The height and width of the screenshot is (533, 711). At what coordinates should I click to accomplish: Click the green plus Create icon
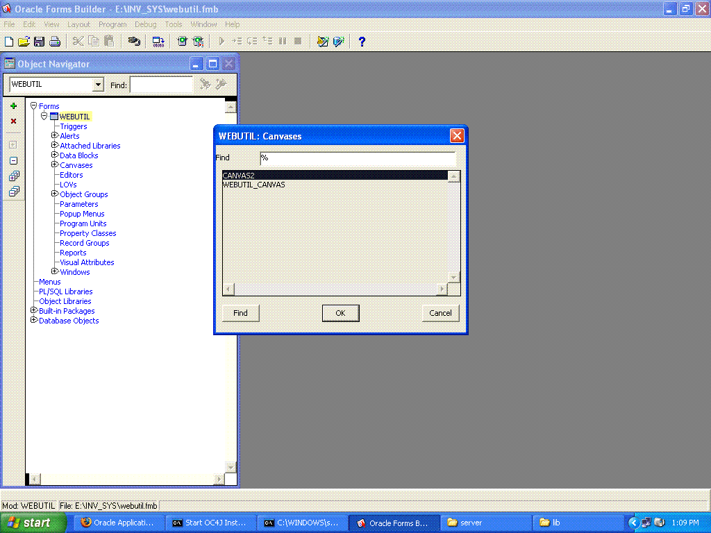[13, 106]
